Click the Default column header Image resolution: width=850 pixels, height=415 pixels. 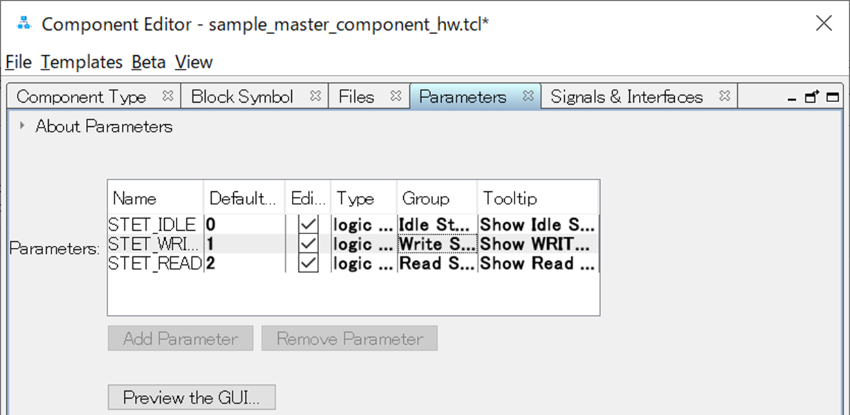point(244,198)
